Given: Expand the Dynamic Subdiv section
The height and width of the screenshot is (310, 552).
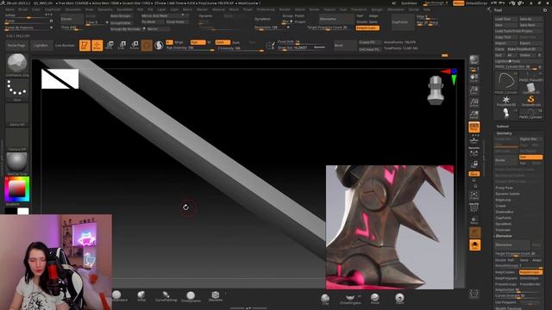Looking at the screenshot, I should (507, 194).
